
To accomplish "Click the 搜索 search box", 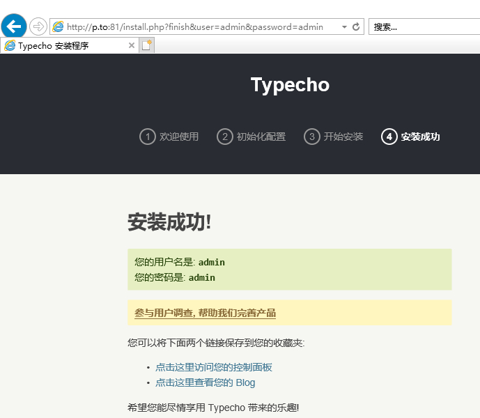I will (424, 27).
